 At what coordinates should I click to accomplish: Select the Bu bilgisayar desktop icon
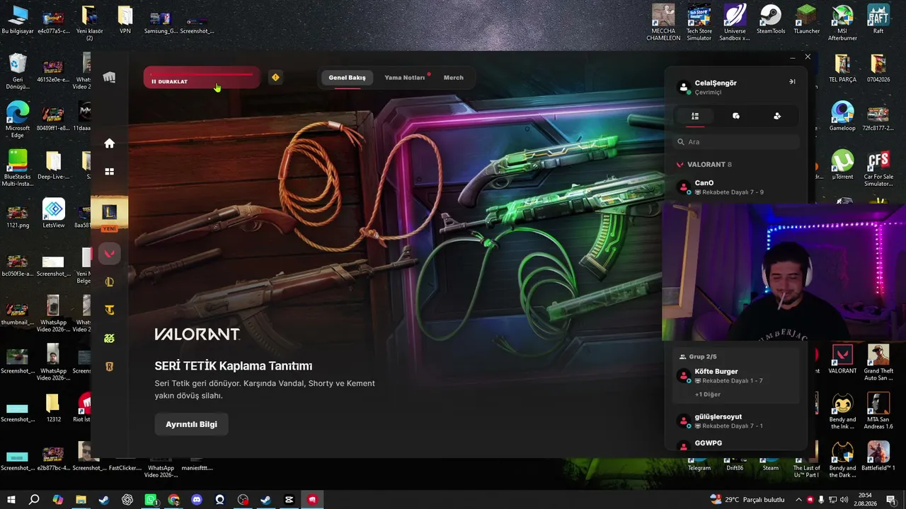pyautogui.click(x=18, y=21)
